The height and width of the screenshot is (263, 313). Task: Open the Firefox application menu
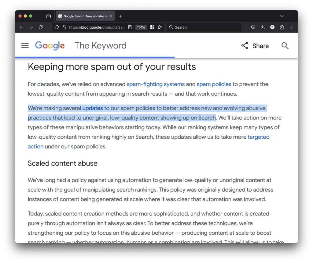click(x=292, y=27)
